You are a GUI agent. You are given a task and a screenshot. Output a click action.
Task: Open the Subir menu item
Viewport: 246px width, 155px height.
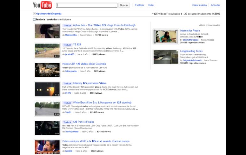151,5
